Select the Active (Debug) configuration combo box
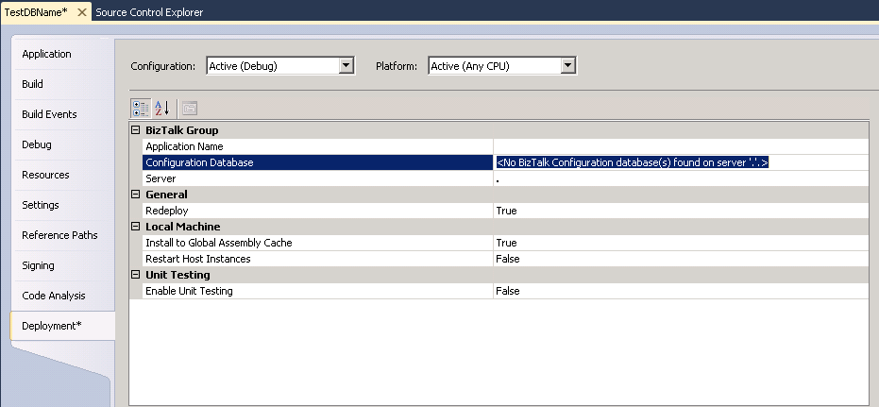The image size is (879, 407). click(280, 65)
